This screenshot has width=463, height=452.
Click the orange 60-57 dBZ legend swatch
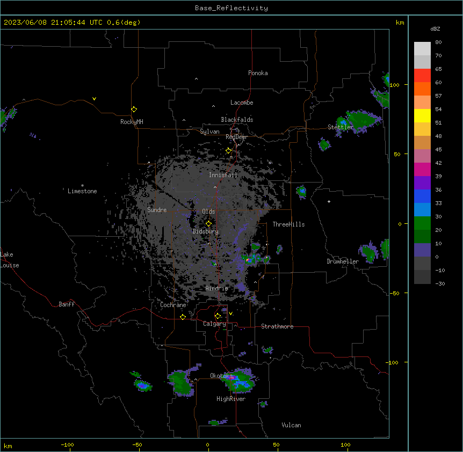click(422, 89)
